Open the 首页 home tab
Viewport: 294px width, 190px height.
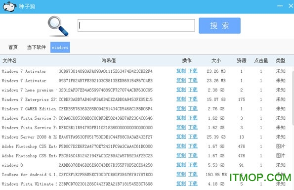tap(13, 47)
